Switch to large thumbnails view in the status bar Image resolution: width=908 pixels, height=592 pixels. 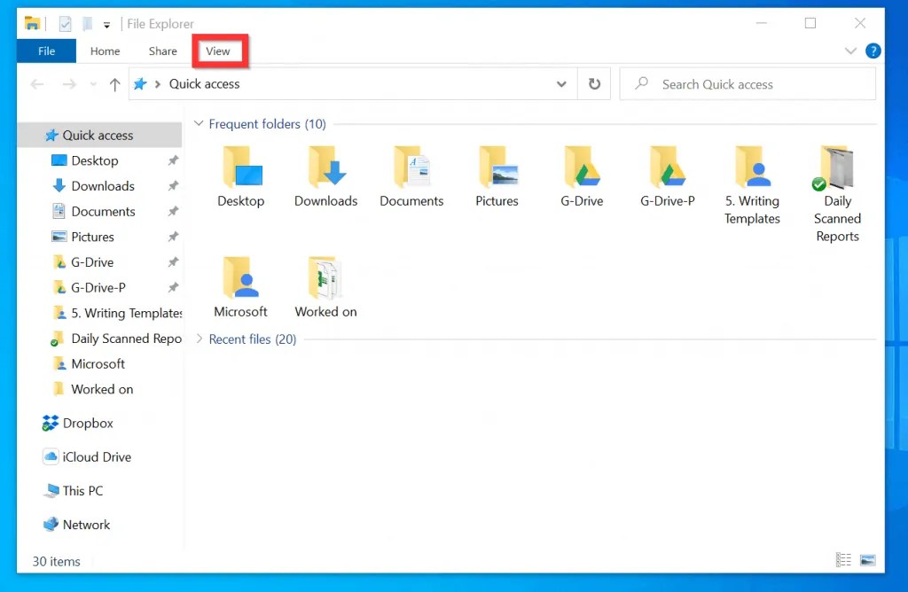pos(866,559)
